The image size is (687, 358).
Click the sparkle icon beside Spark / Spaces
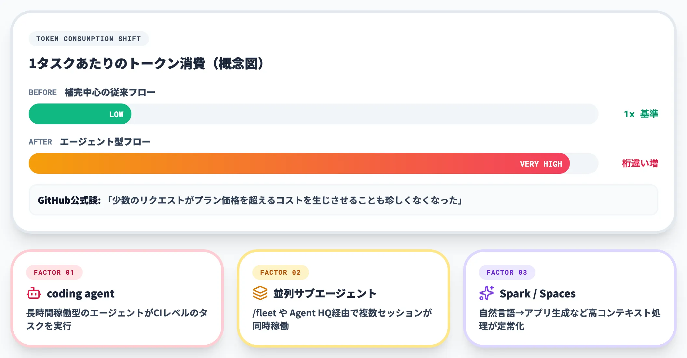click(486, 293)
